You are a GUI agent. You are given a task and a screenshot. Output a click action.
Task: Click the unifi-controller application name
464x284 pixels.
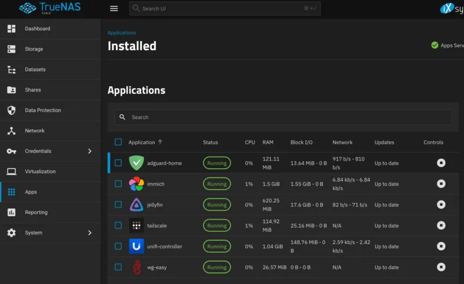[165, 246]
